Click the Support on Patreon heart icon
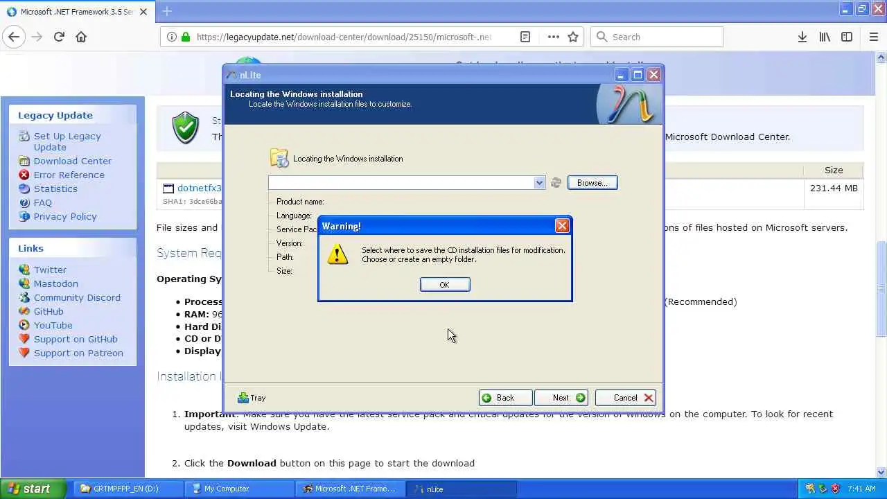This screenshot has height=499, width=887. (x=24, y=353)
